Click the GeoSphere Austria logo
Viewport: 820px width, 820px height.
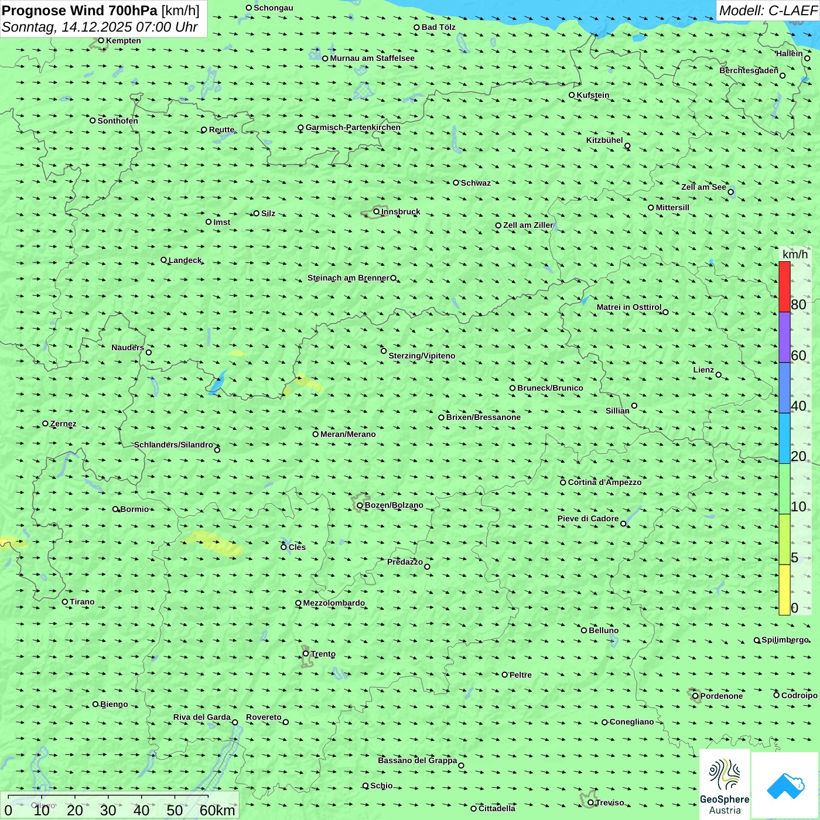725,785
